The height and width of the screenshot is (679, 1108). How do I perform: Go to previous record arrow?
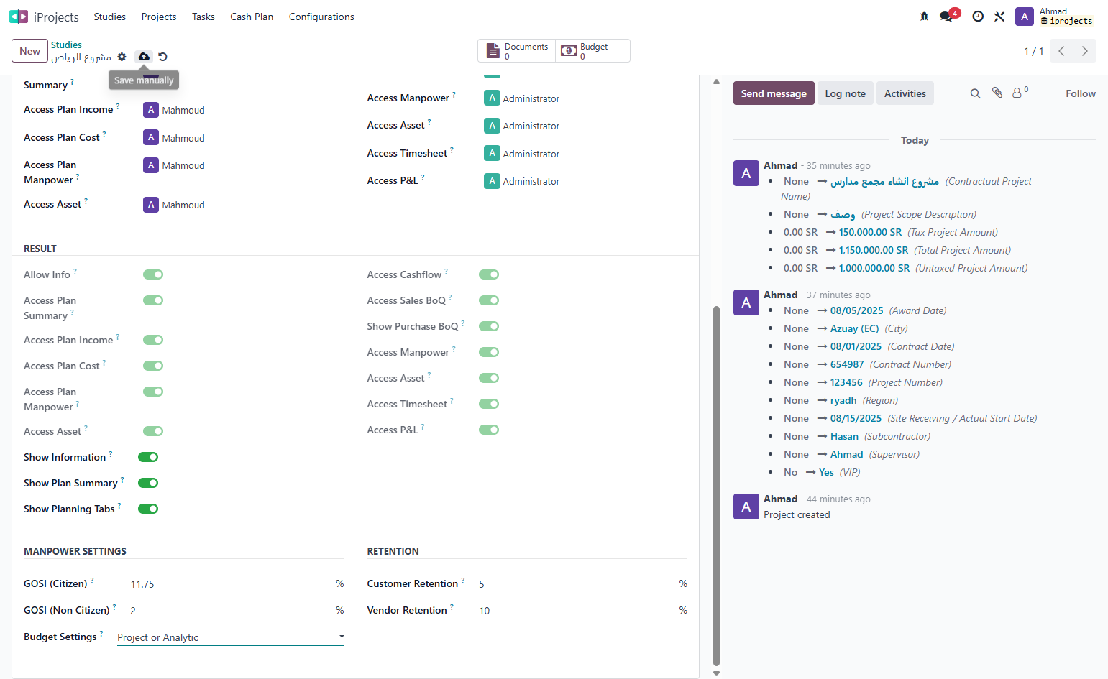(x=1061, y=51)
